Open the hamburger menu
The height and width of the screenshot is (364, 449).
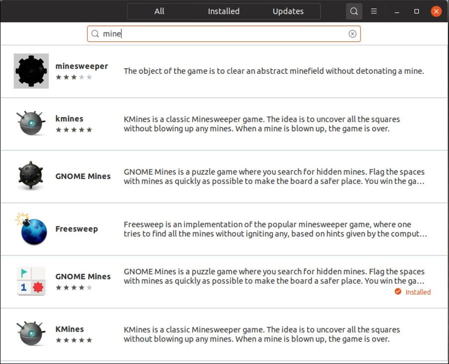point(374,11)
